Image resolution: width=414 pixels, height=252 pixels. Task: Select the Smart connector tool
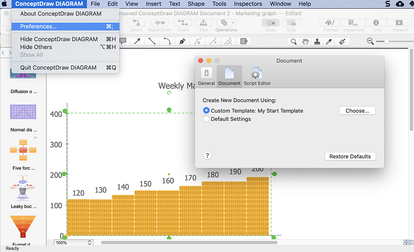click(136, 25)
